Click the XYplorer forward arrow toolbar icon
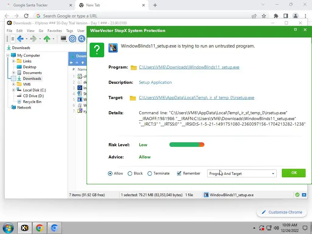This screenshot has width=312, height=234. (33, 39)
